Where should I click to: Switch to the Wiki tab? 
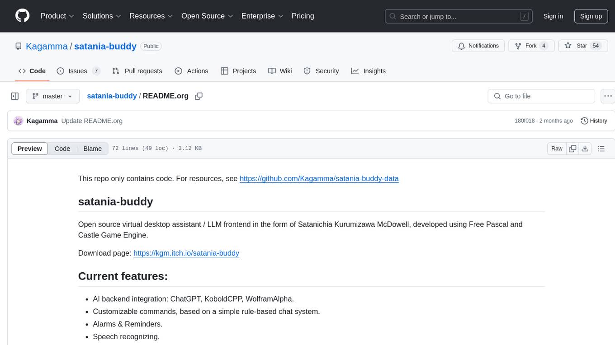(x=280, y=71)
